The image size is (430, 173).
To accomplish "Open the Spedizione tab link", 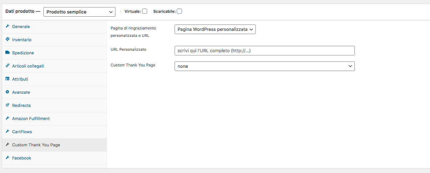I will 23,53.
